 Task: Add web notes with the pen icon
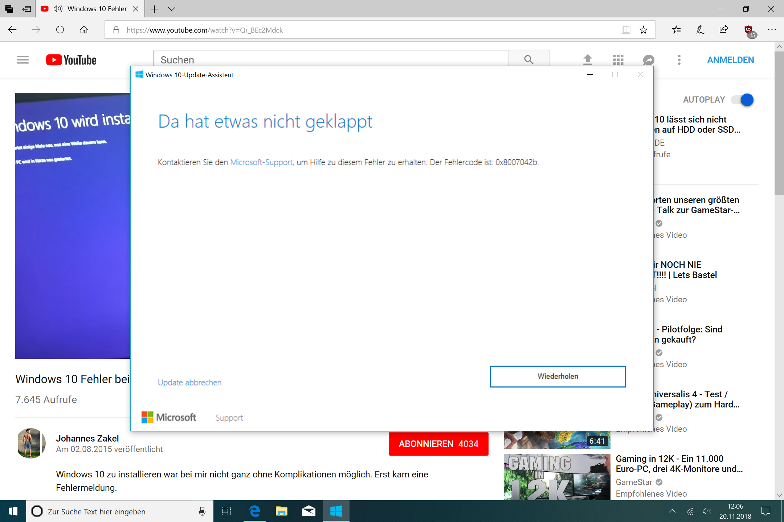click(700, 30)
